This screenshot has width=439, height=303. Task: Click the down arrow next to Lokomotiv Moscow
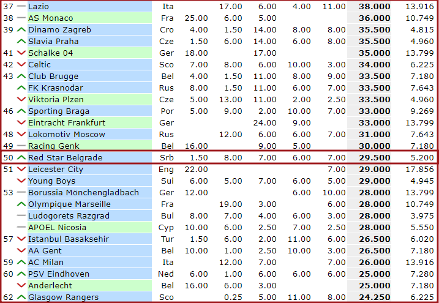21,134
